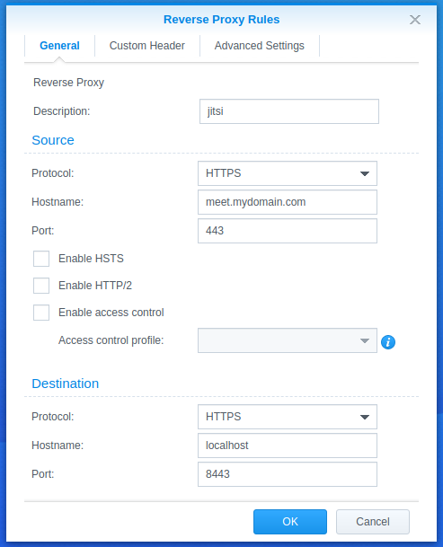This screenshot has height=547, width=443.
Task: Open the Destination Protocol HTTPS combo box
Action: point(288,417)
